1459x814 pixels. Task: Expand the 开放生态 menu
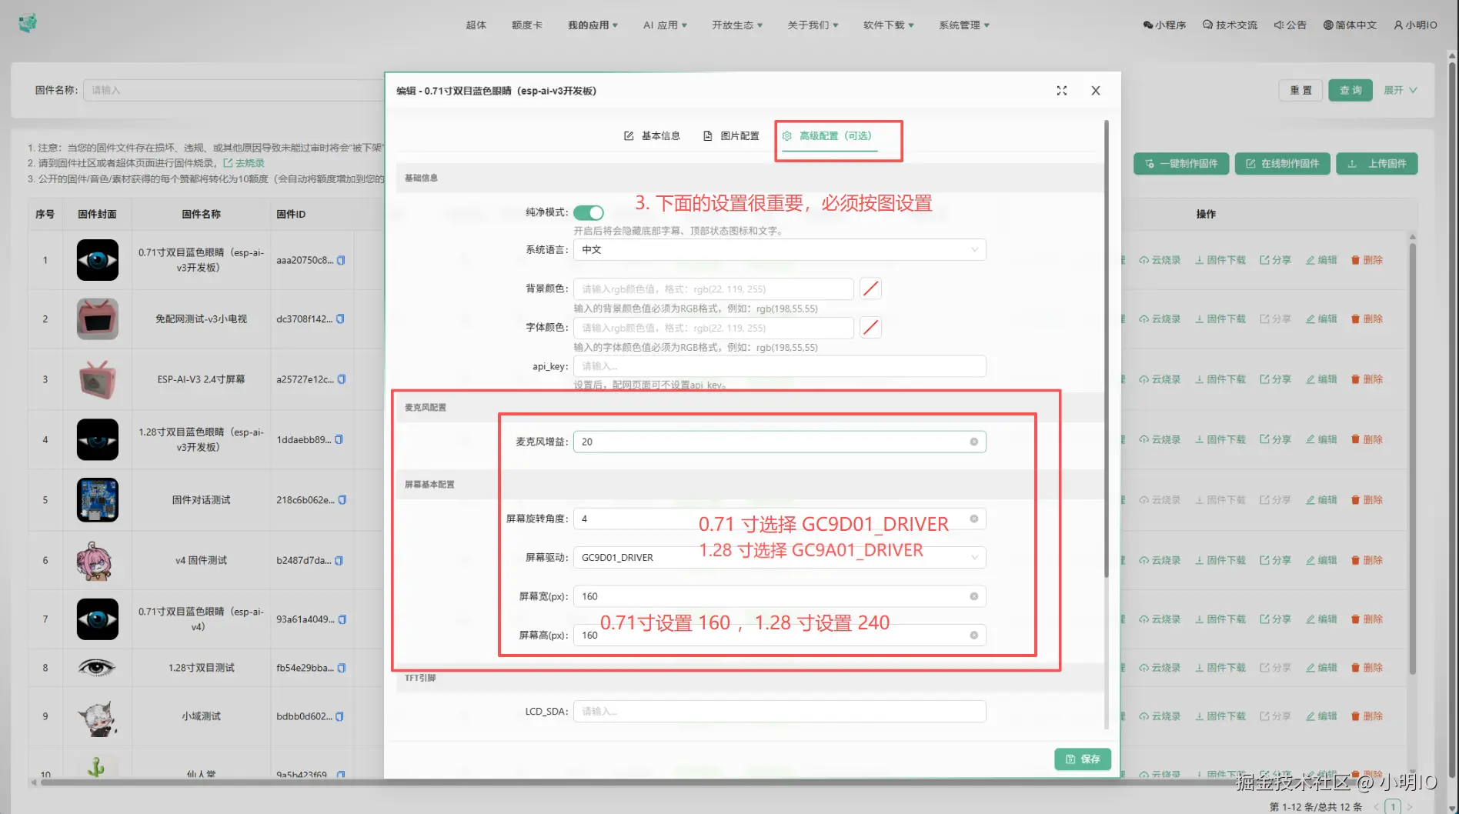737,25
